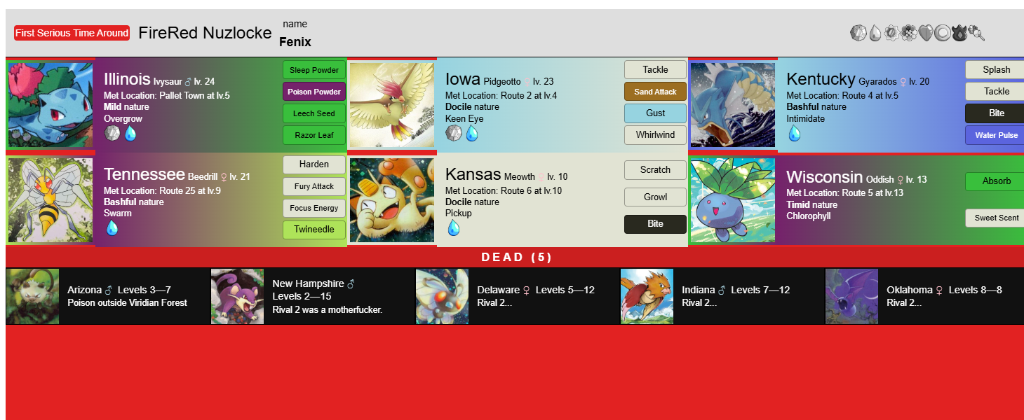Click the Marsh Badge ring in the header
The width and height of the screenshot is (1024, 420).
pyautogui.click(x=943, y=33)
